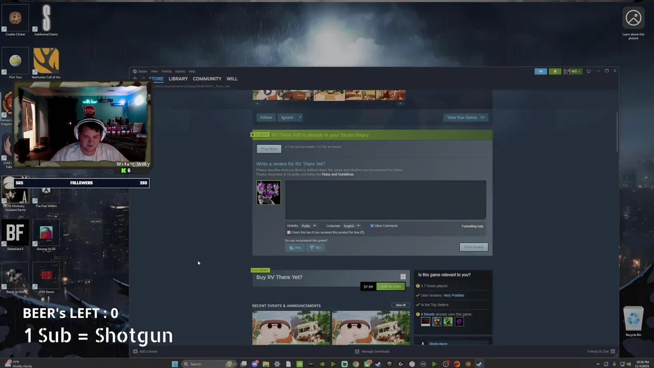Open Google Chrome from the taskbar
The height and width of the screenshot is (368, 654).
356,364
